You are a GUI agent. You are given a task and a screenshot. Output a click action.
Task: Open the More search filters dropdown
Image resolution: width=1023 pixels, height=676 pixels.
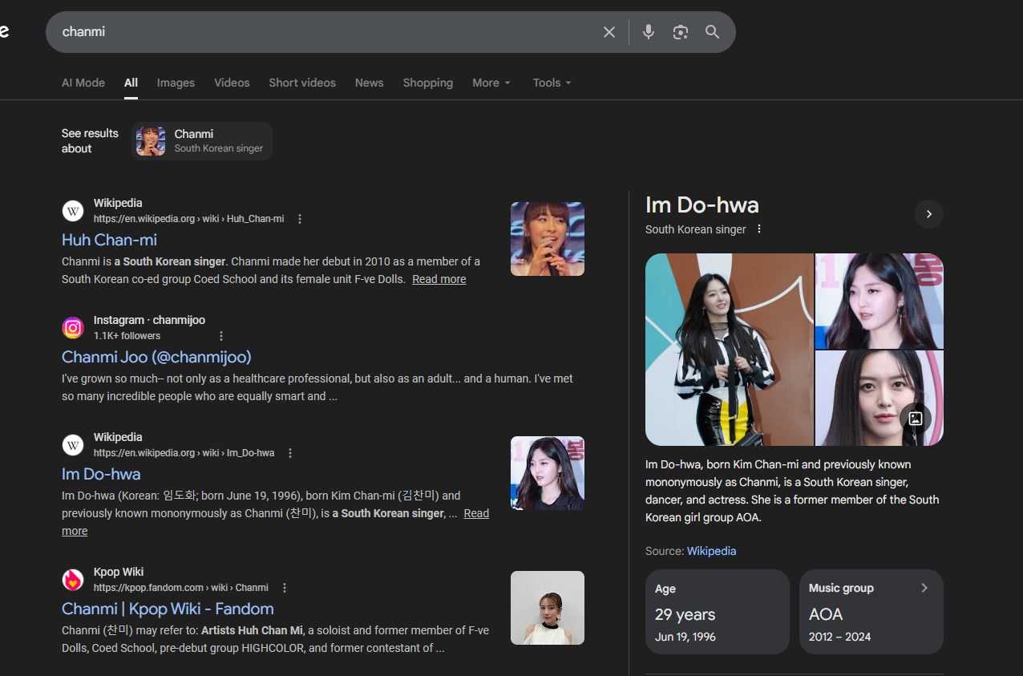(x=491, y=83)
